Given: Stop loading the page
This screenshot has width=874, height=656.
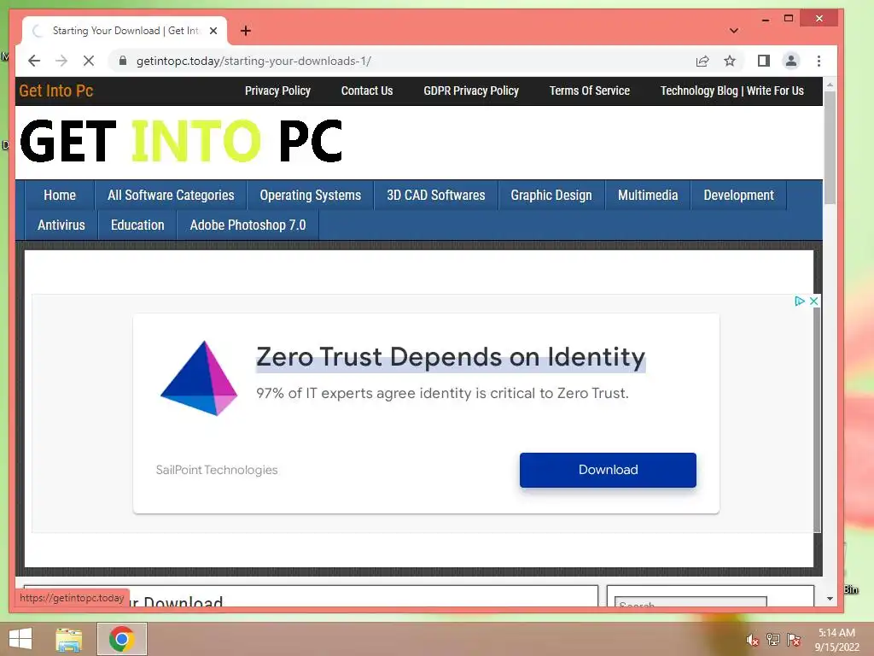Looking at the screenshot, I should click(x=89, y=61).
